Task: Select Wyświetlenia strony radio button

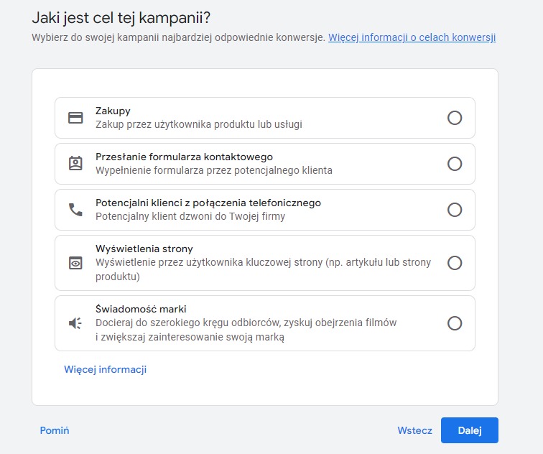Action: click(x=455, y=263)
